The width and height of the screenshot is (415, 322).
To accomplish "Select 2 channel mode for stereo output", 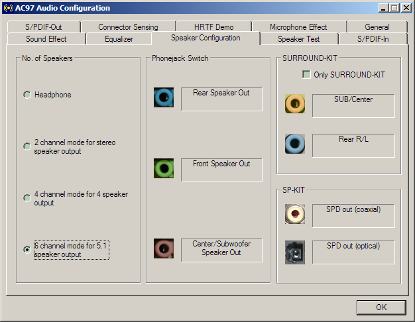I will point(70,146).
